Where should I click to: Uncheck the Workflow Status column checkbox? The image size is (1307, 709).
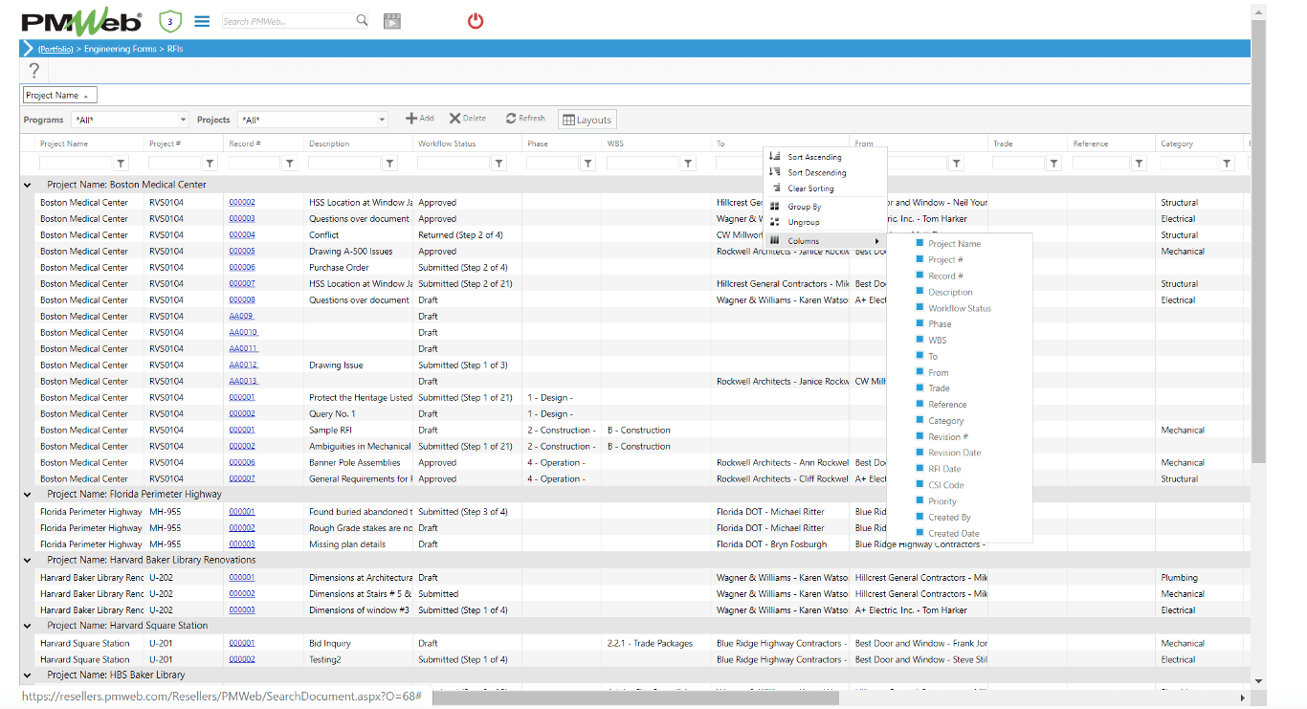[920, 308]
